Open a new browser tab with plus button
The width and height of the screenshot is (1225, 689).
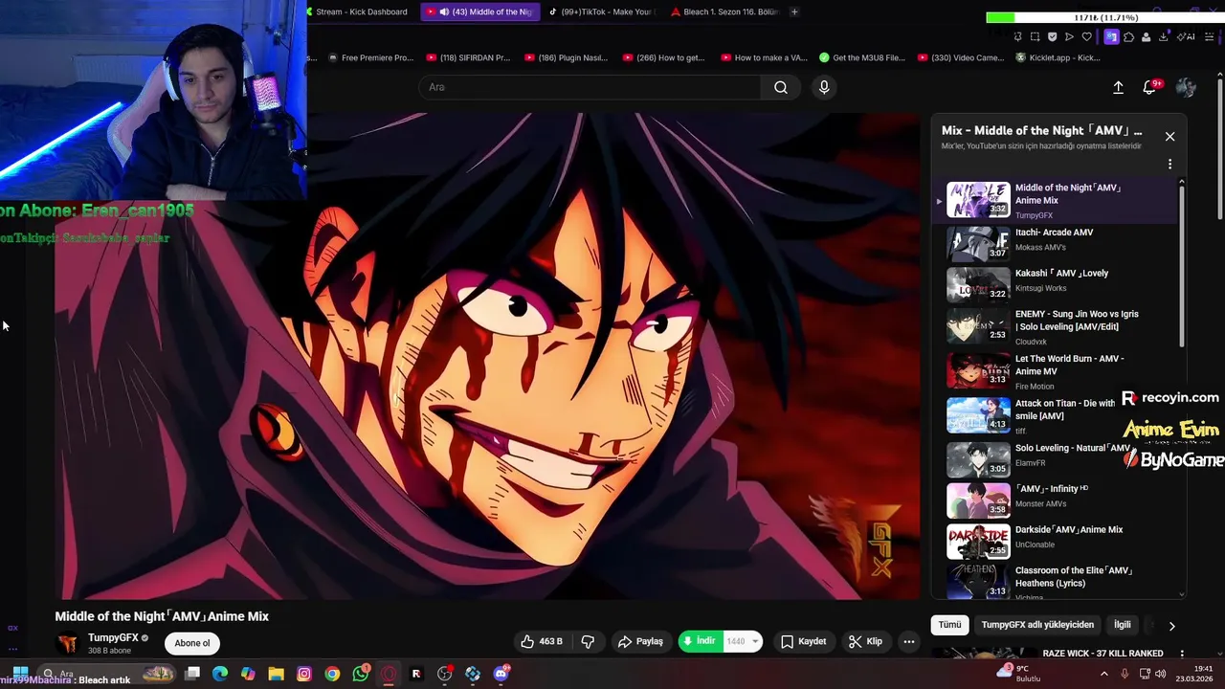(x=794, y=11)
